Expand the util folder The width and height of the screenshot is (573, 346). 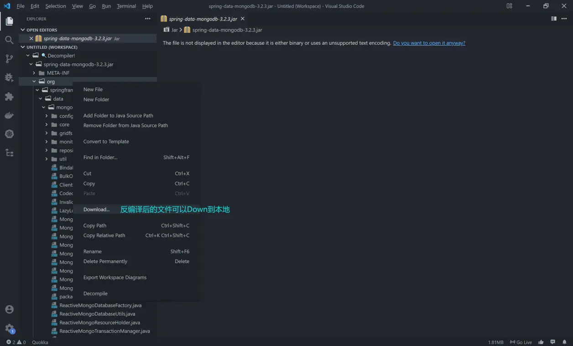[x=47, y=159]
